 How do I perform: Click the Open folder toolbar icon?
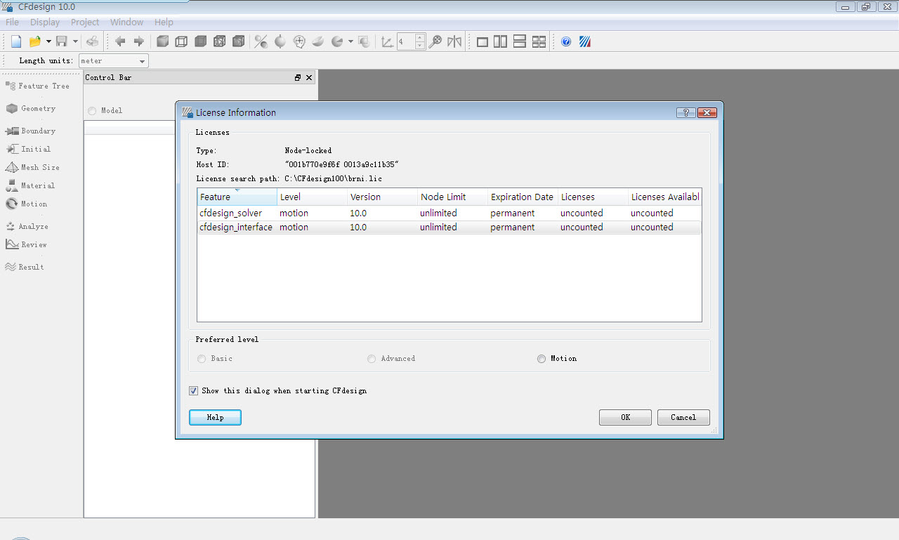click(34, 41)
